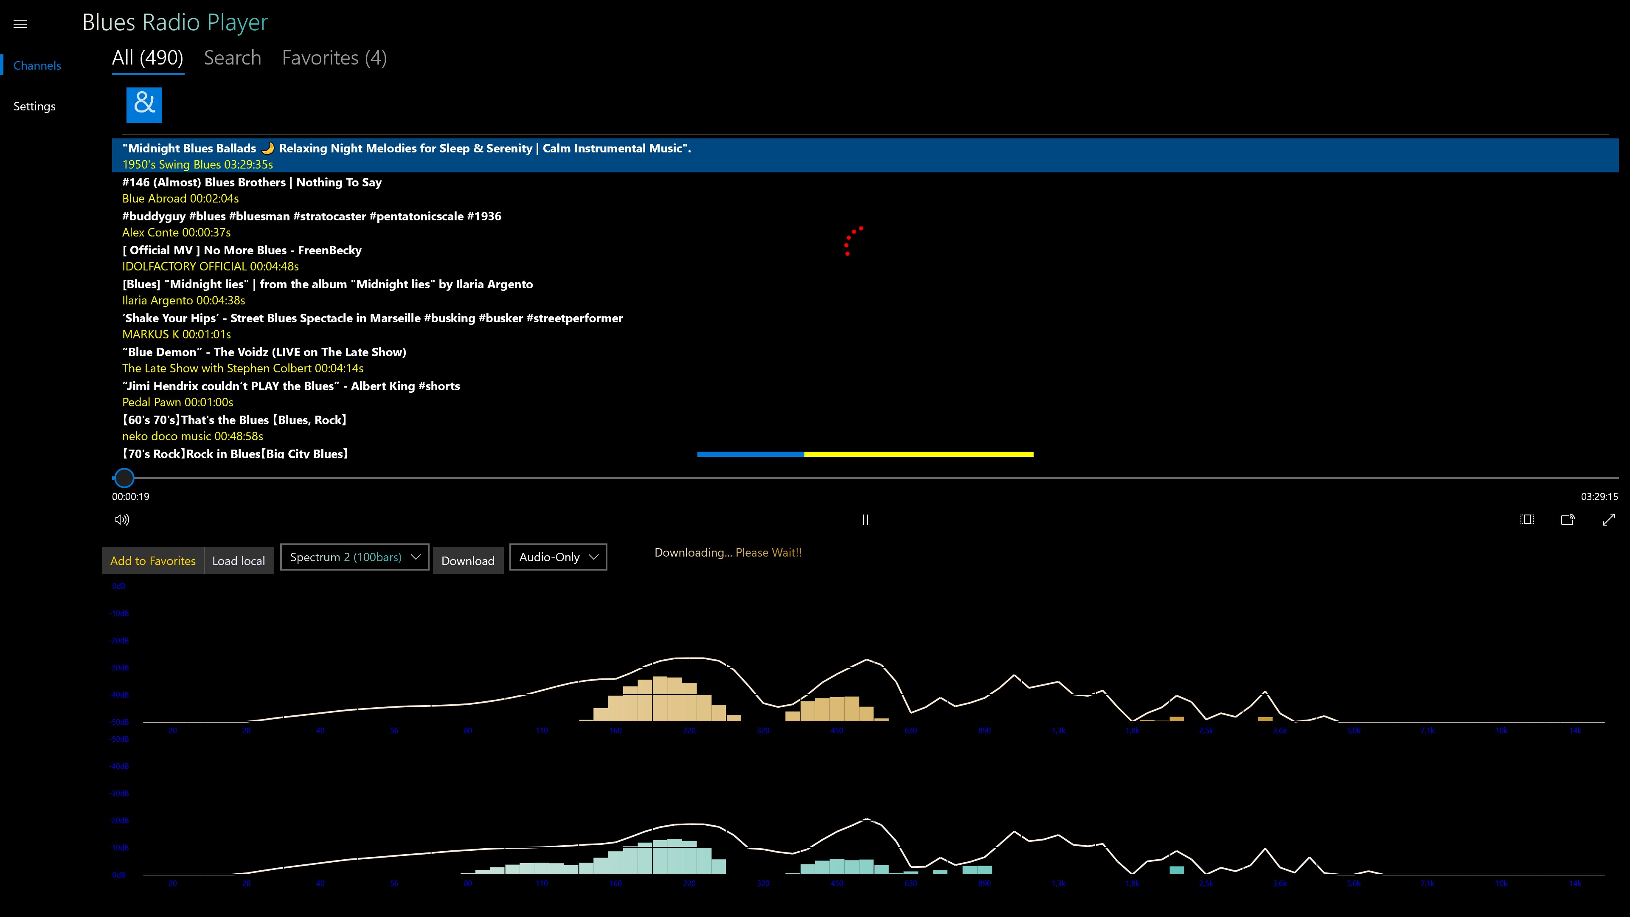Click the cast to device icon
The image size is (1630, 917).
(1567, 520)
